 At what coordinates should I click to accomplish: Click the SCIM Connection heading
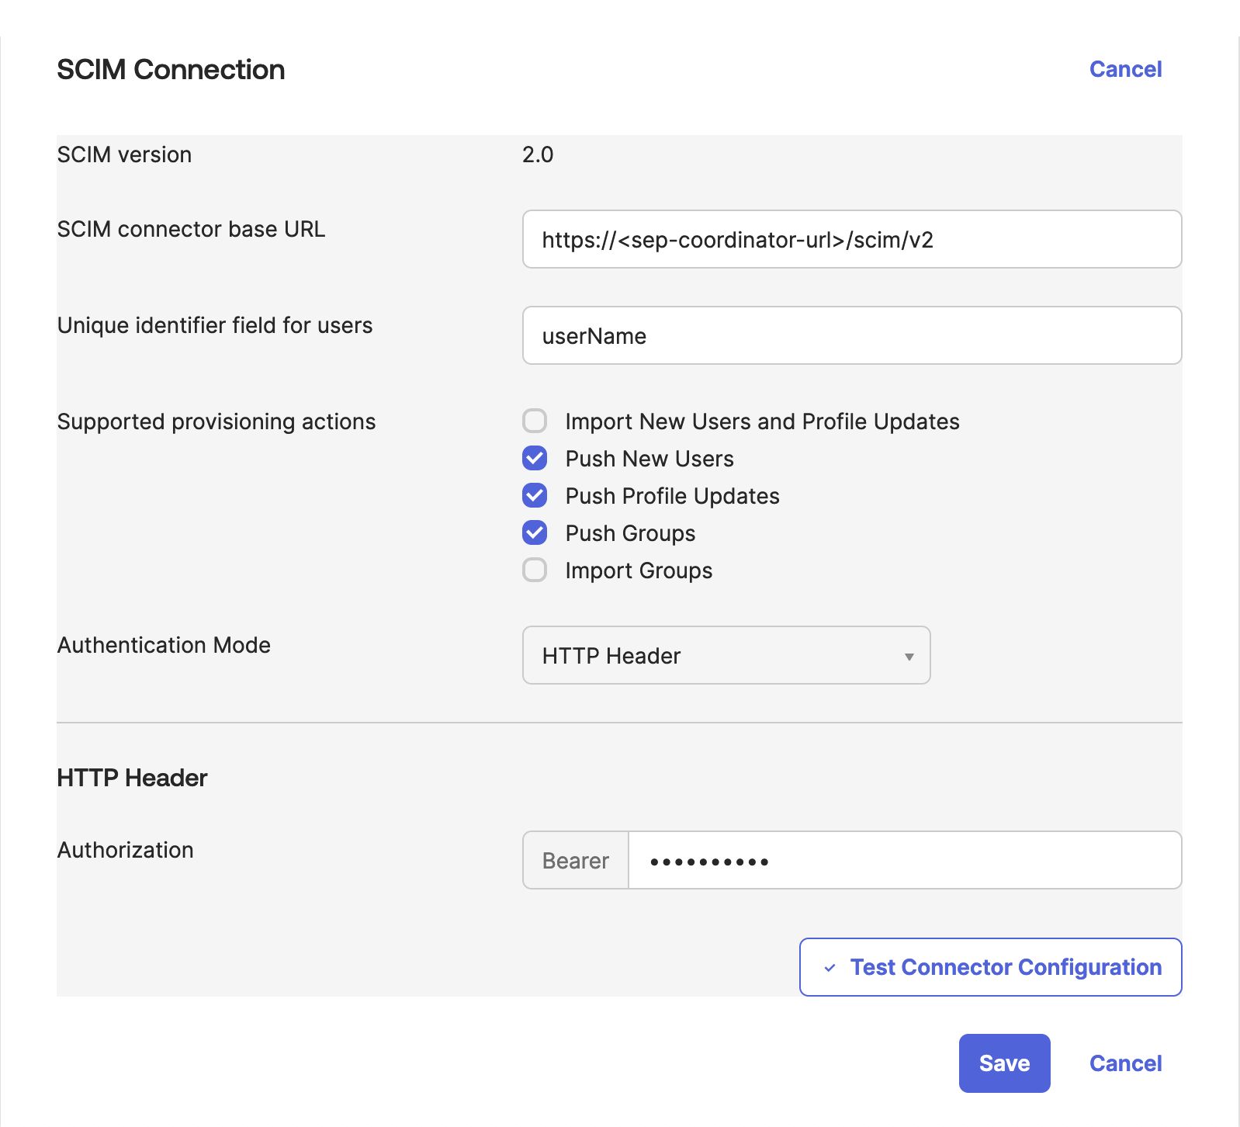click(x=171, y=69)
